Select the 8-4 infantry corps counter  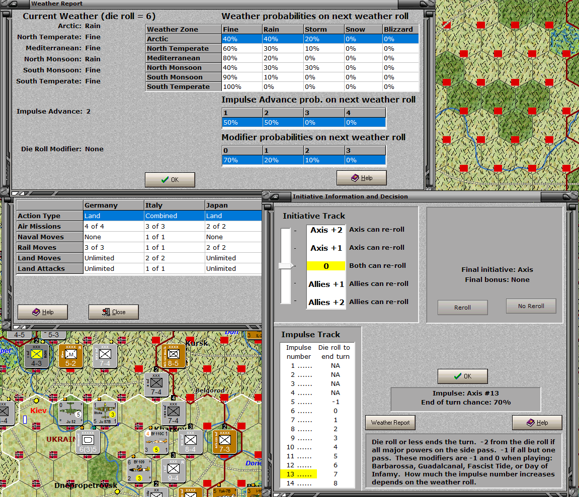191,442
